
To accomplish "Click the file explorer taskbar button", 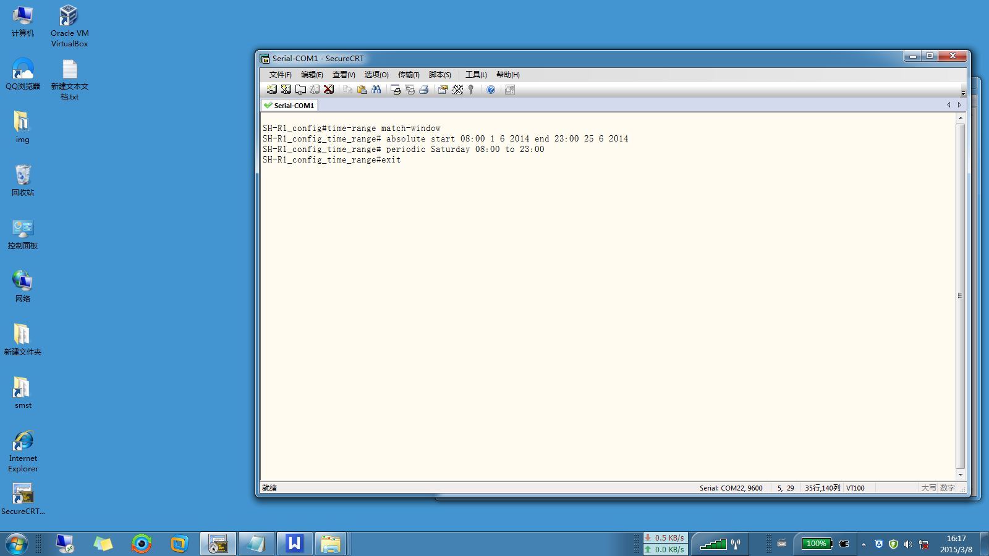I will [331, 544].
